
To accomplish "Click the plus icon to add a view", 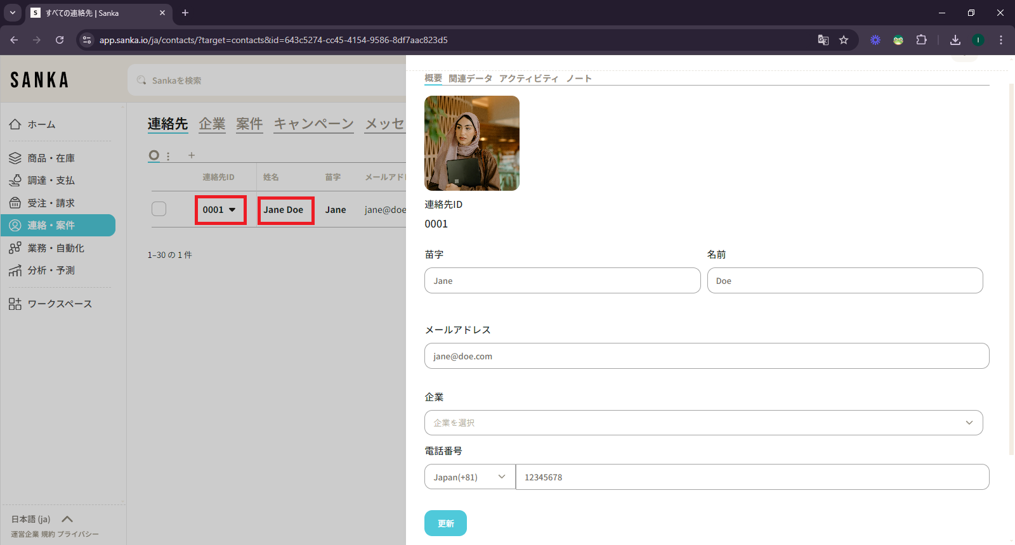I will pos(192,155).
